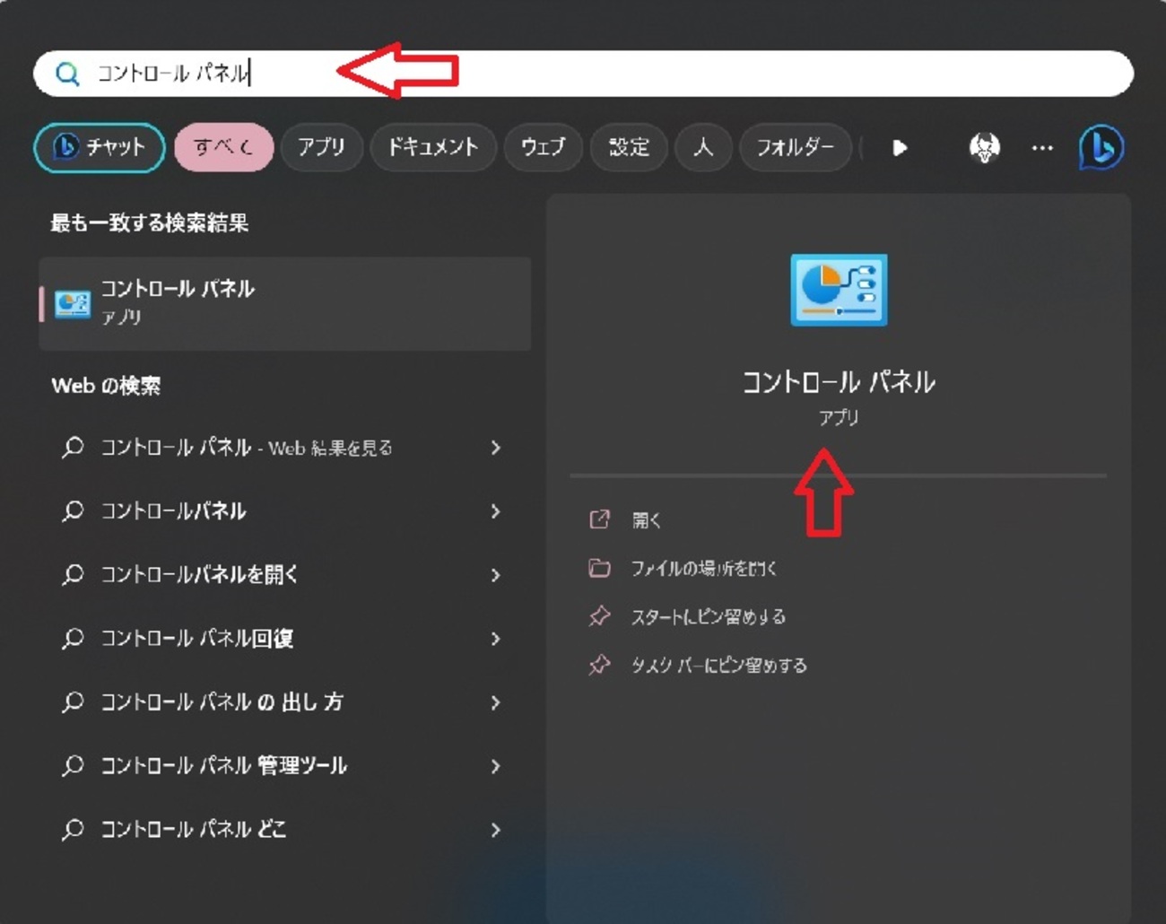This screenshot has height=924, width=1166.
Task: Click the Control Panel icon in best match
Action: pyautogui.click(x=73, y=304)
